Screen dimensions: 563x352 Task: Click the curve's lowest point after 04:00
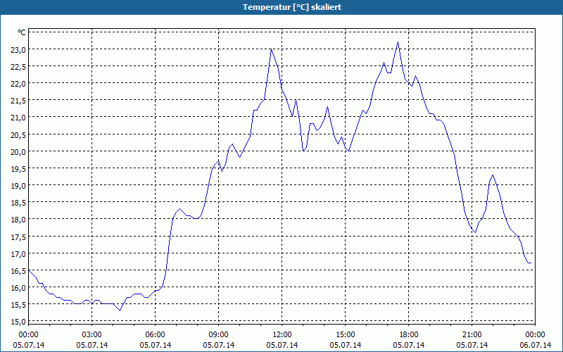120,310
